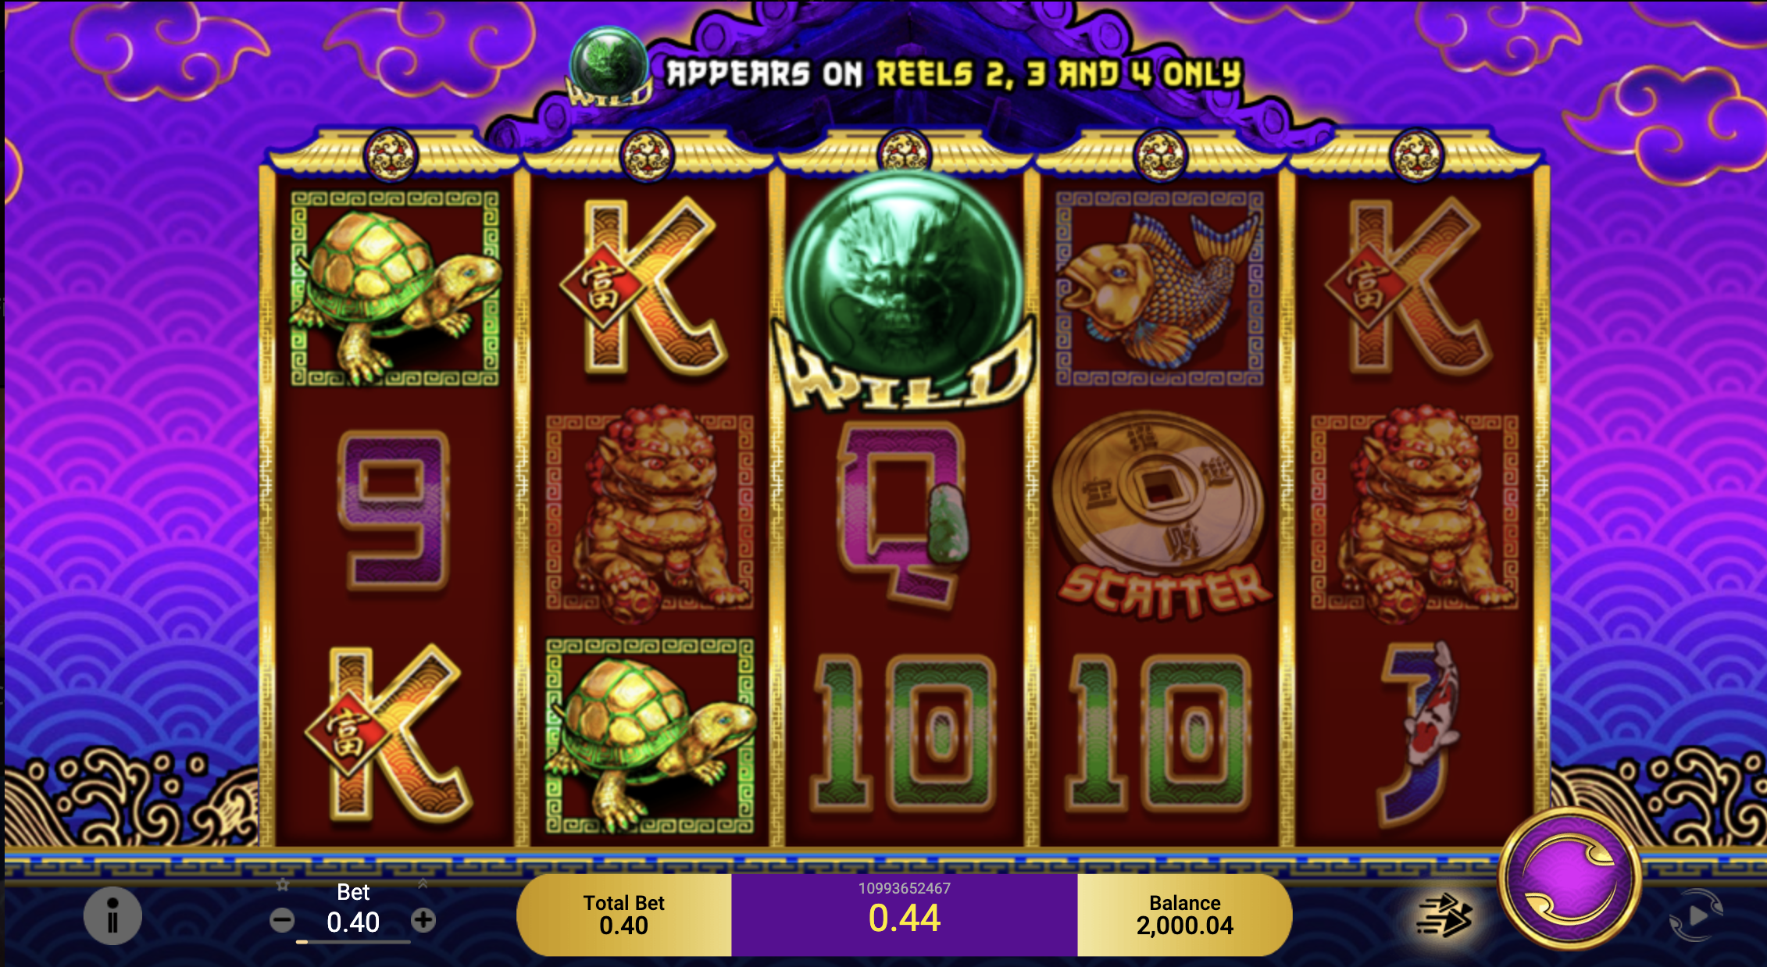
Task: Click the turtle symbol on reel one
Action: [395, 289]
